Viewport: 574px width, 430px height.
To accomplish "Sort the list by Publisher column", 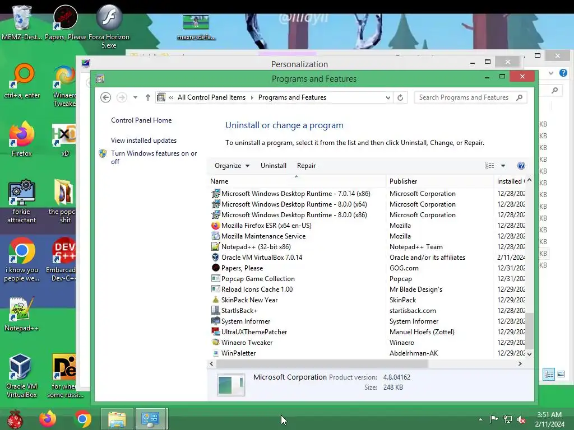I will (439, 181).
